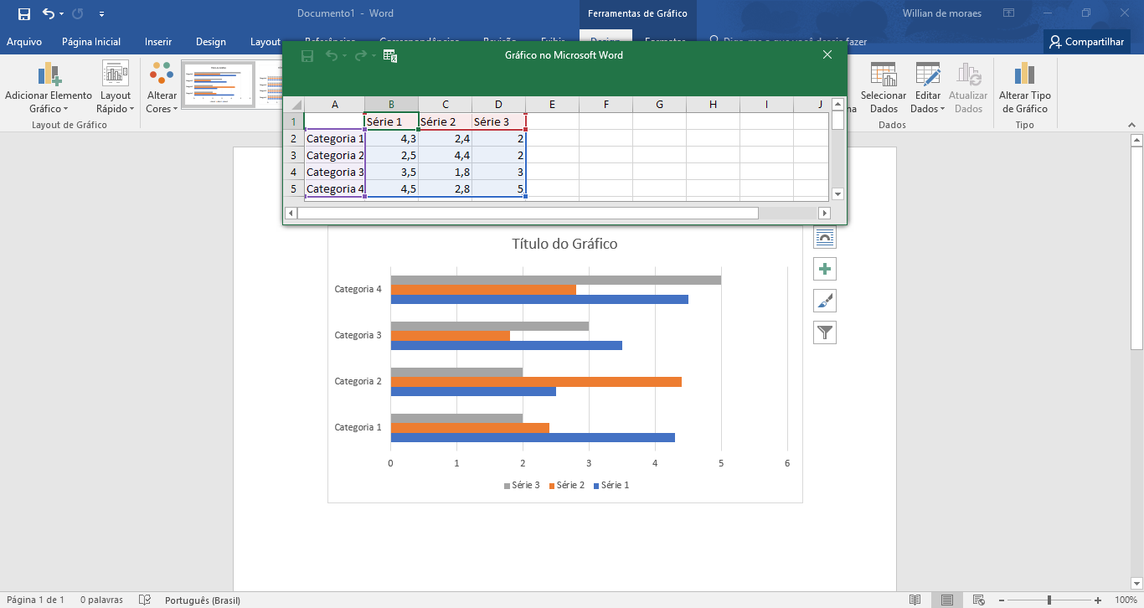Image resolution: width=1144 pixels, height=608 pixels.
Task: Click the Alterar Cores palette icon
Action: tap(162, 74)
